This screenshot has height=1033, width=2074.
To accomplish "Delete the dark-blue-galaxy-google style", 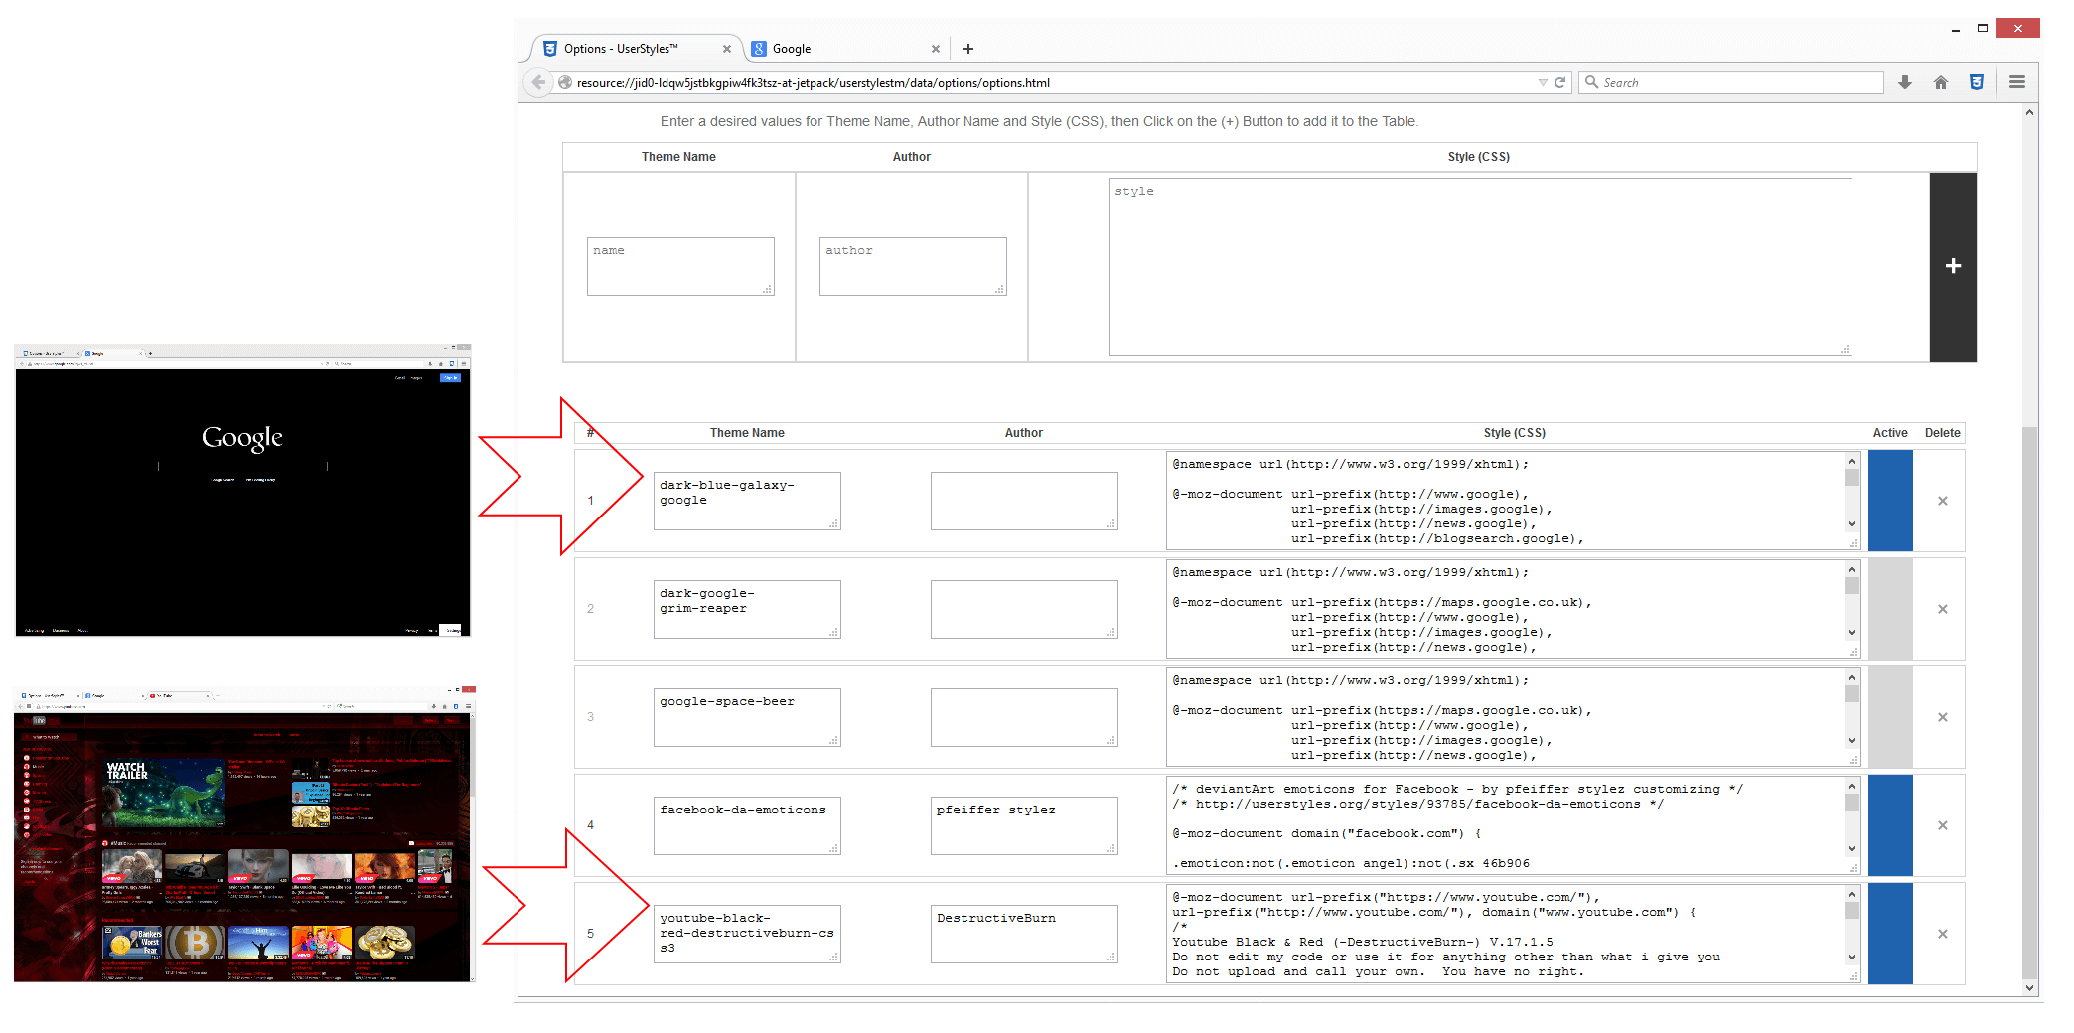I will pyautogui.click(x=1943, y=501).
